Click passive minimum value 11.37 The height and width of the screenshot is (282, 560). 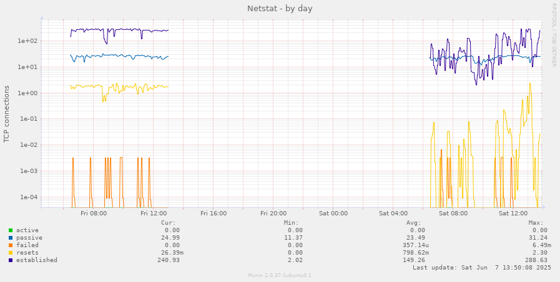point(293,238)
